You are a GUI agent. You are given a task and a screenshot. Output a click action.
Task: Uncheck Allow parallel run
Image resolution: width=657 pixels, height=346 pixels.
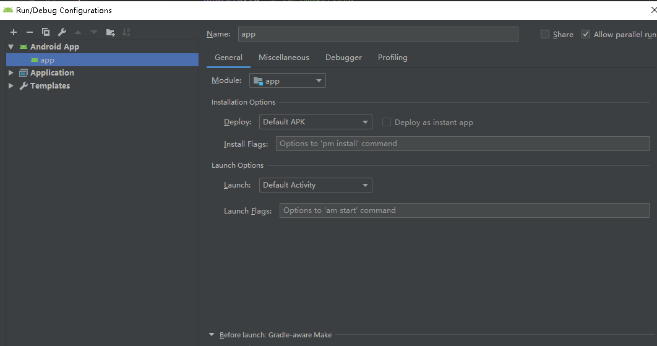tap(586, 35)
